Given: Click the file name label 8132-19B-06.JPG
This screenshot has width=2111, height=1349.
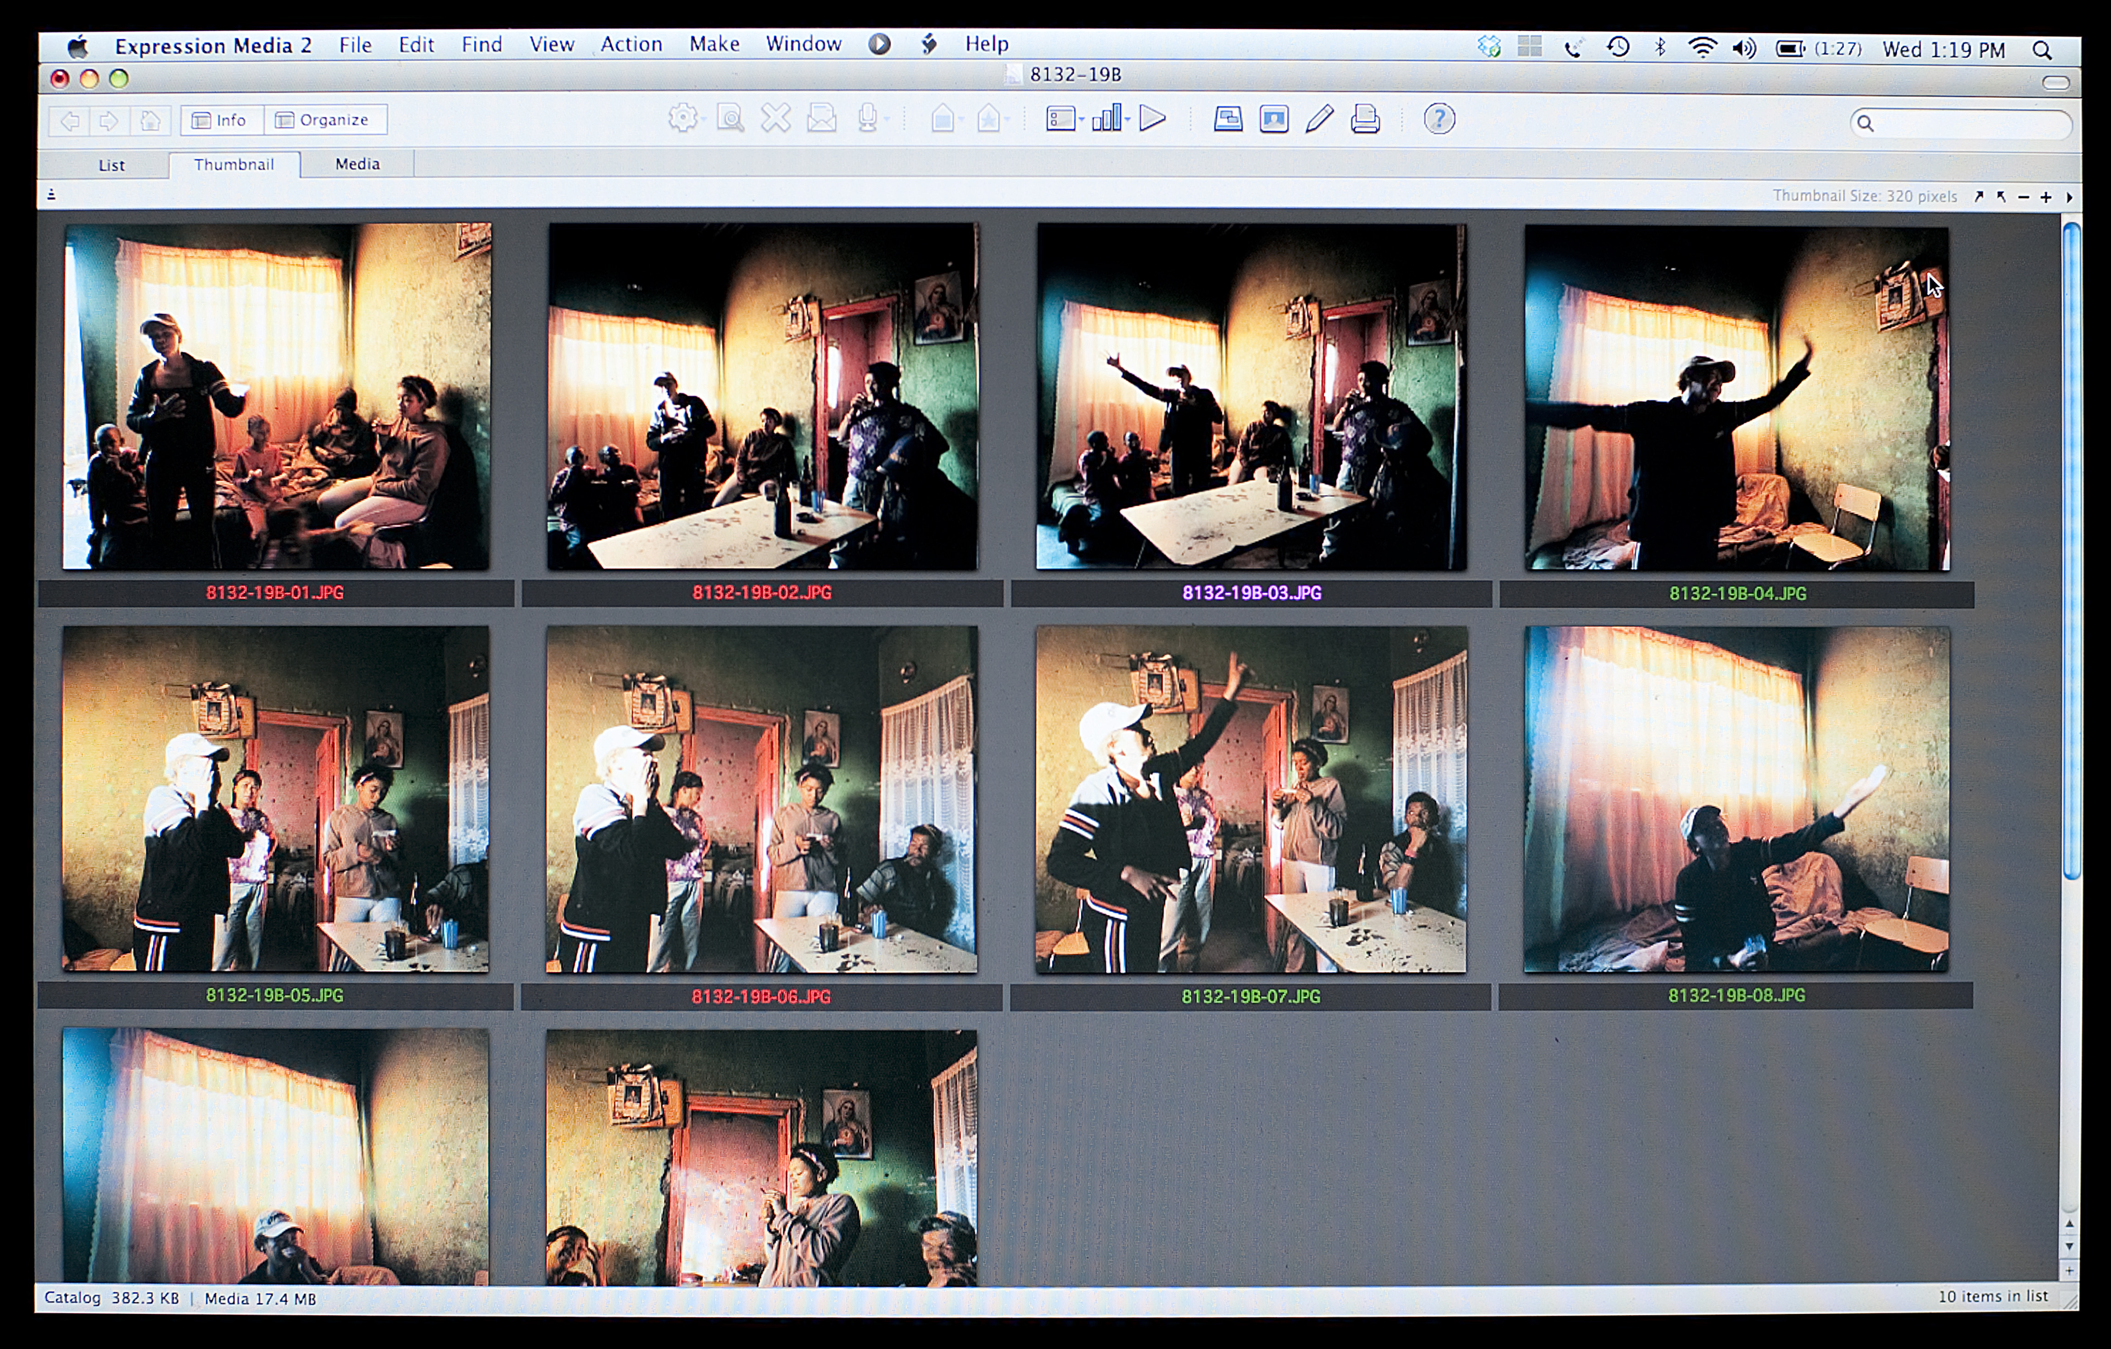Looking at the screenshot, I should [x=761, y=997].
